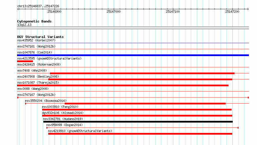Select the nsv958099 (Dogan2014) label

tap(64, 125)
